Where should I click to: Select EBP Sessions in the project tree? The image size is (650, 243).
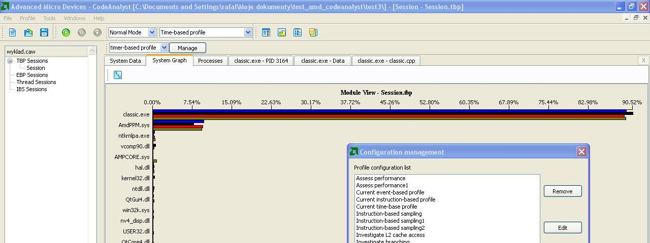(x=32, y=75)
